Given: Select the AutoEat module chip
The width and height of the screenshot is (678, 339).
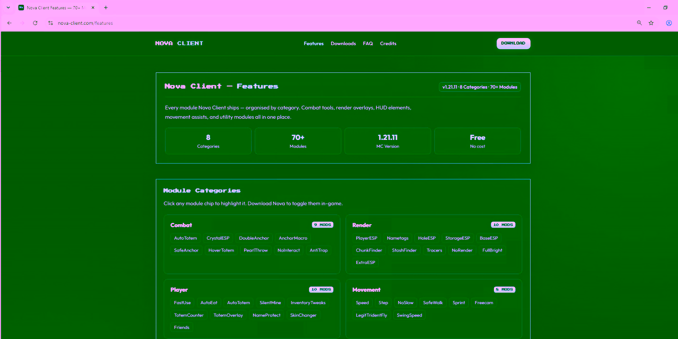Looking at the screenshot, I should 209,303.
